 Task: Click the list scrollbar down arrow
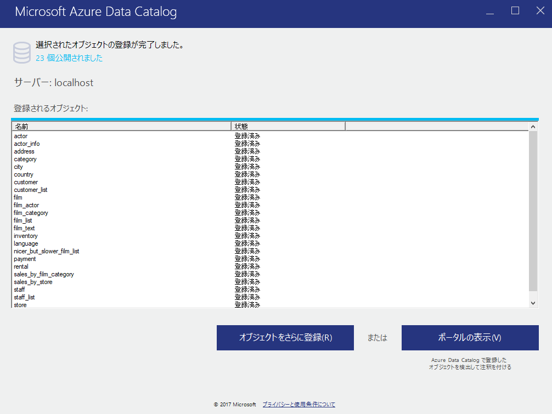[533, 303]
